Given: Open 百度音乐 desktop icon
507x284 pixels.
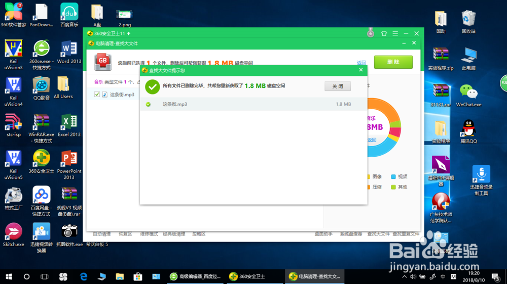Looking at the screenshot, I should 69,15.
